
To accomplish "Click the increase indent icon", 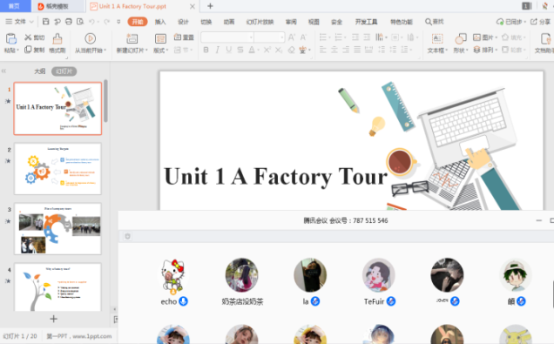I will (367, 37).
